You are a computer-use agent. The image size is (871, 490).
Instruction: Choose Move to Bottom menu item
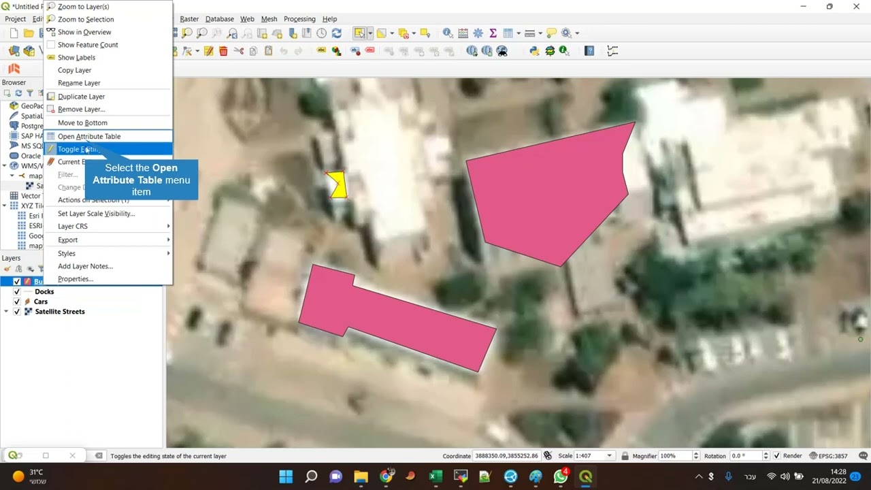pyautogui.click(x=108, y=123)
